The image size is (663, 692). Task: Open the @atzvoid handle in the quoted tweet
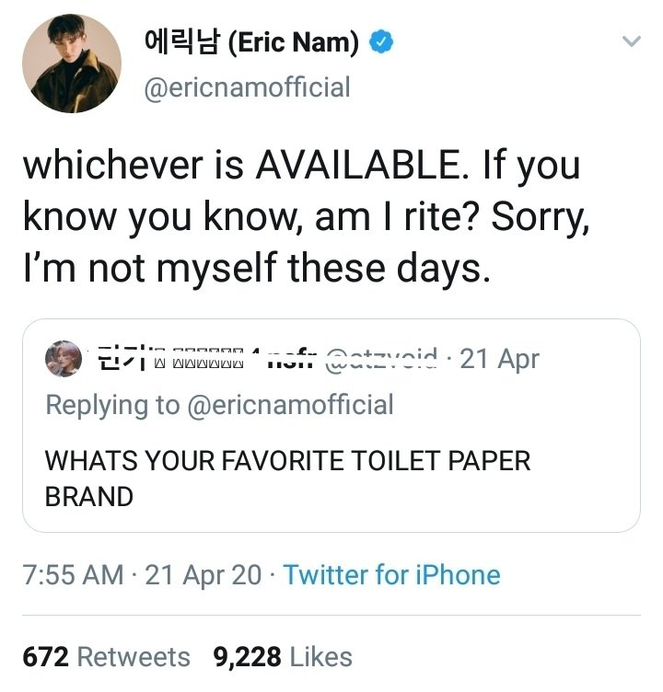pyautogui.click(x=380, y=358)
